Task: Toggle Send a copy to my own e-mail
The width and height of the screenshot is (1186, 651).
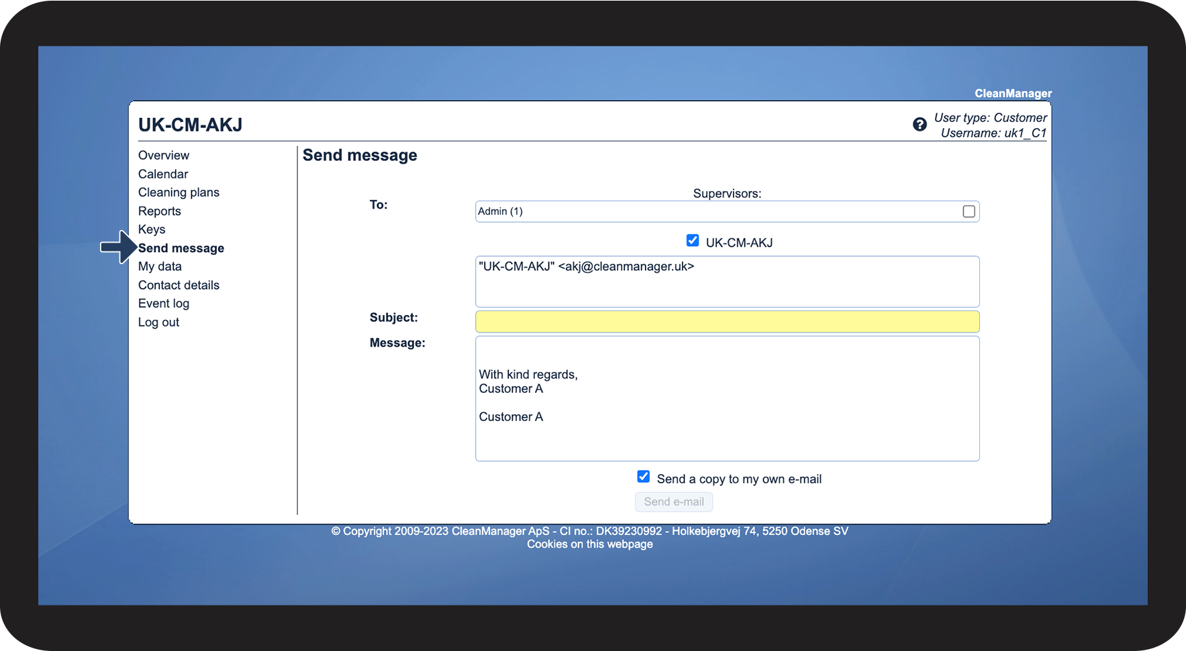Action: (x=643, y=477)
